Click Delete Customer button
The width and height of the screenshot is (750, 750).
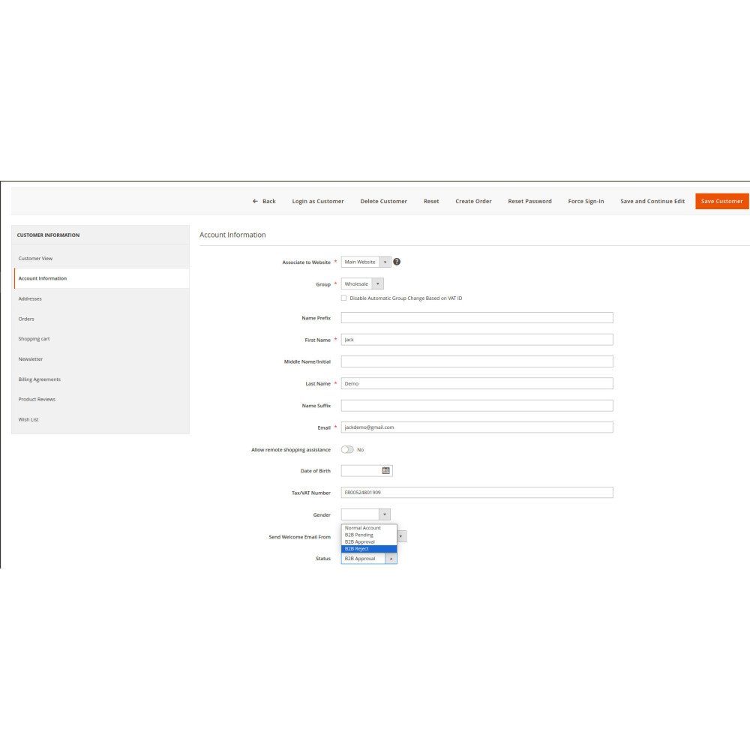[x=383, y=201]
